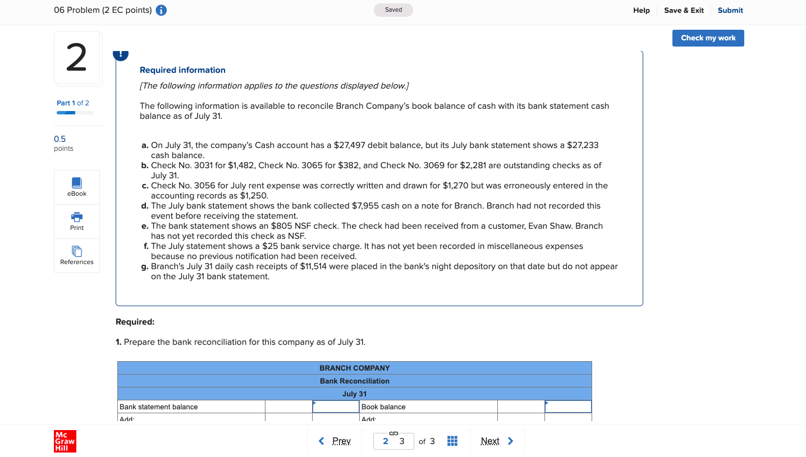Click the Part 1 of 2 progress bar

75,113
